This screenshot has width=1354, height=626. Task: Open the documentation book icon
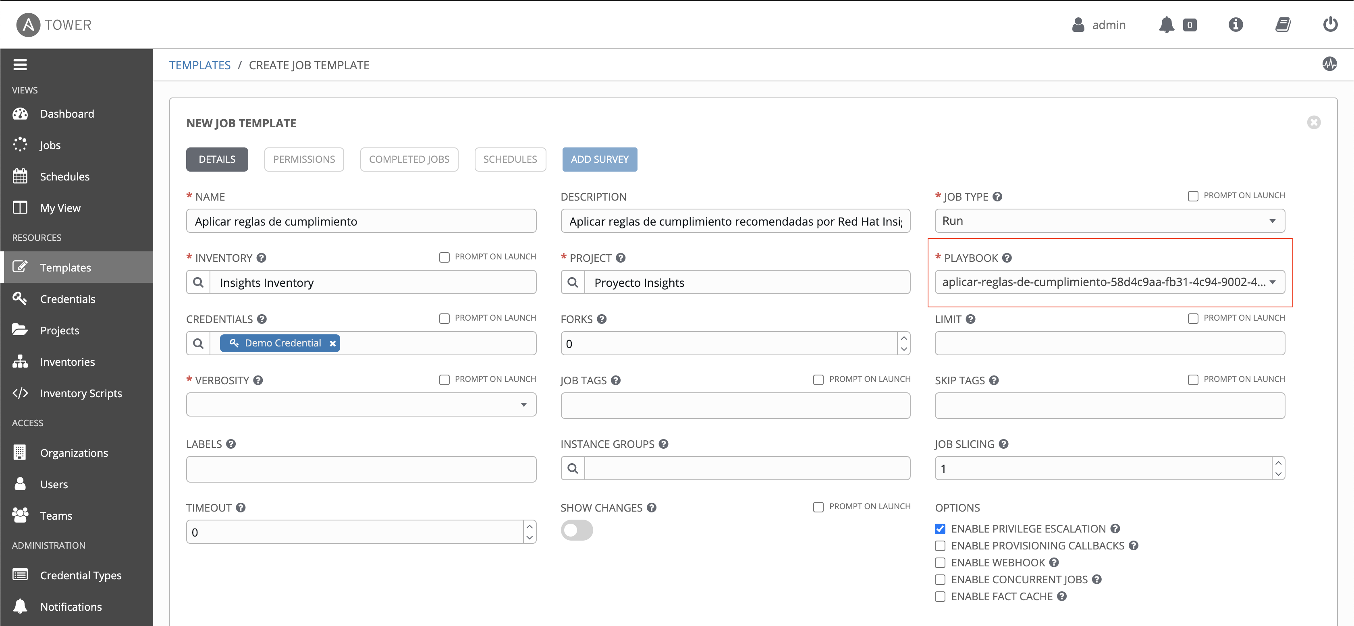(1283, 25)
